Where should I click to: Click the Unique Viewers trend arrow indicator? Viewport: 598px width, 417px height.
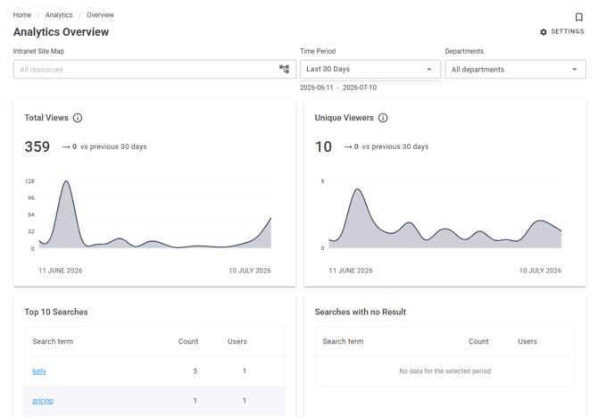point(348,146)
